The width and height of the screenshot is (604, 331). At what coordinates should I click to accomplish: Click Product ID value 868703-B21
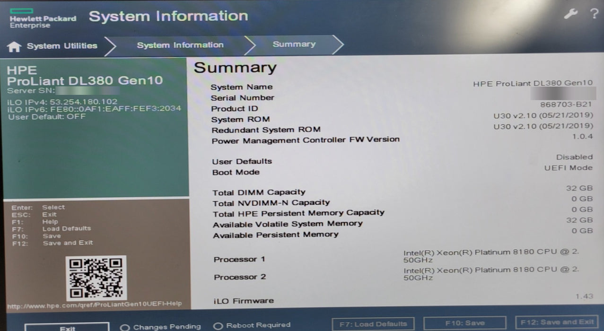[566, 104]
